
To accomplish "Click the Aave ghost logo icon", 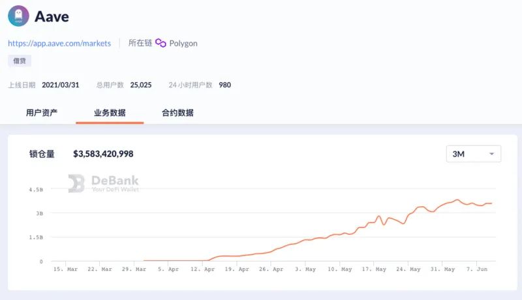I will (18, 16).
